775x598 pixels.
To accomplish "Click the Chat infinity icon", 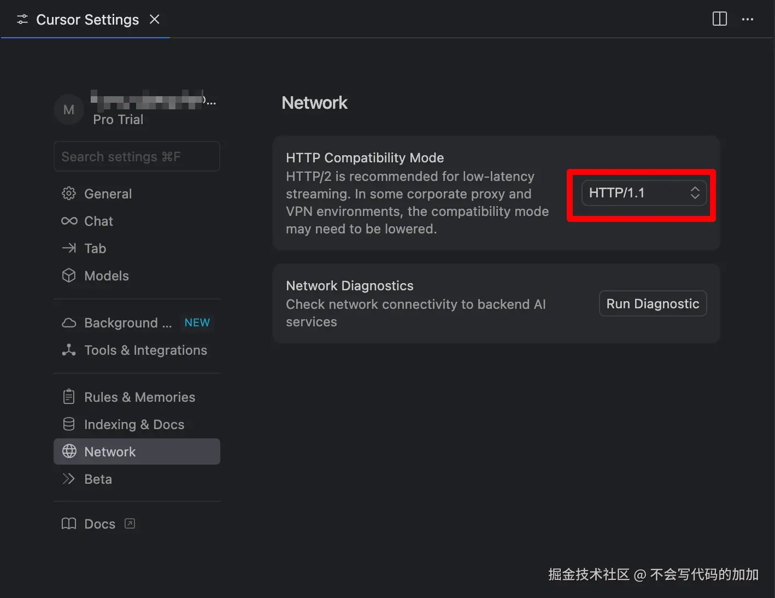I will click(x=69, y=221).
